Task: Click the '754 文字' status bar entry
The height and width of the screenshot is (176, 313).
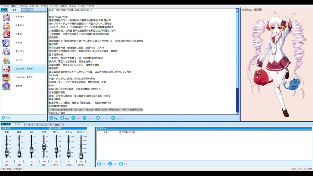Action: pyautogui.click(x=308, y=169)
